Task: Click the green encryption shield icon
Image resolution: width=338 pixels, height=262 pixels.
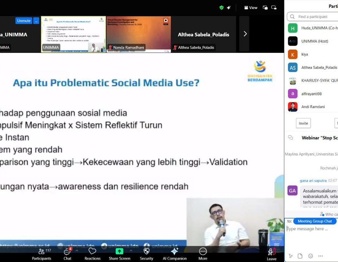Action: pyautogui.click(x=221, y=8)
